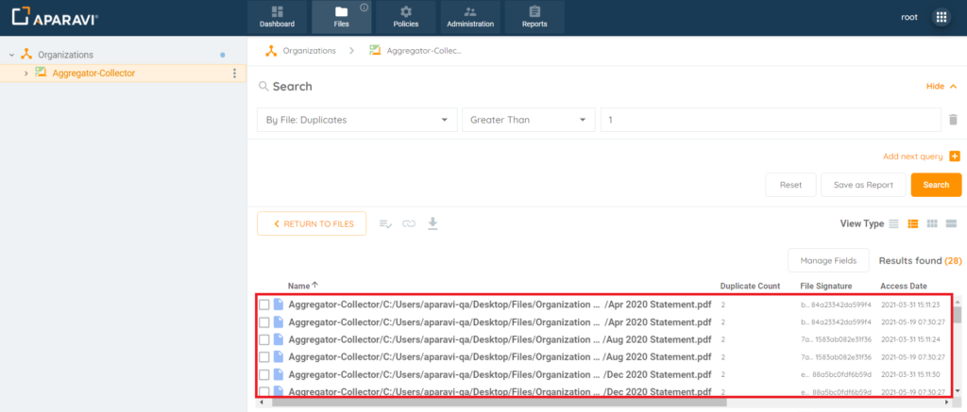Image resolution: width=967 pixels, height=412 pixels.
Task: Click the select-all checklist icon
Action: tap(386, 223)
